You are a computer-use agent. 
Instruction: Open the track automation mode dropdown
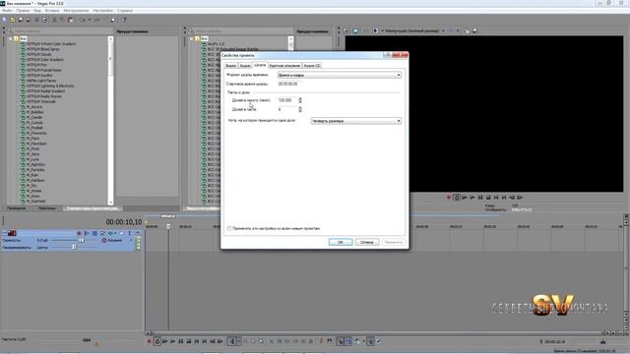pos(116,240)
